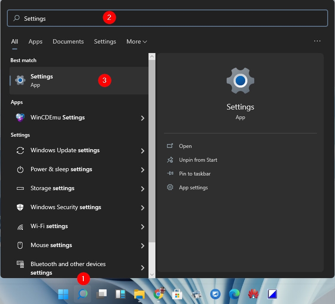335x304 pixels.
Task: Click the Windows Update refresh icon
Action: (20, 150)
